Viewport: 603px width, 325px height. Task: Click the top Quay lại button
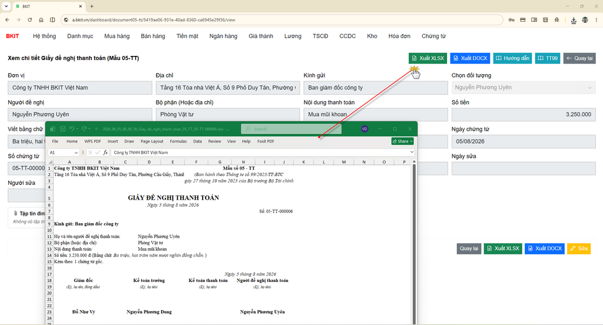(579, 58)
